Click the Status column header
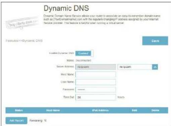This screenshot has width=171, height=126. pos(19,110)
